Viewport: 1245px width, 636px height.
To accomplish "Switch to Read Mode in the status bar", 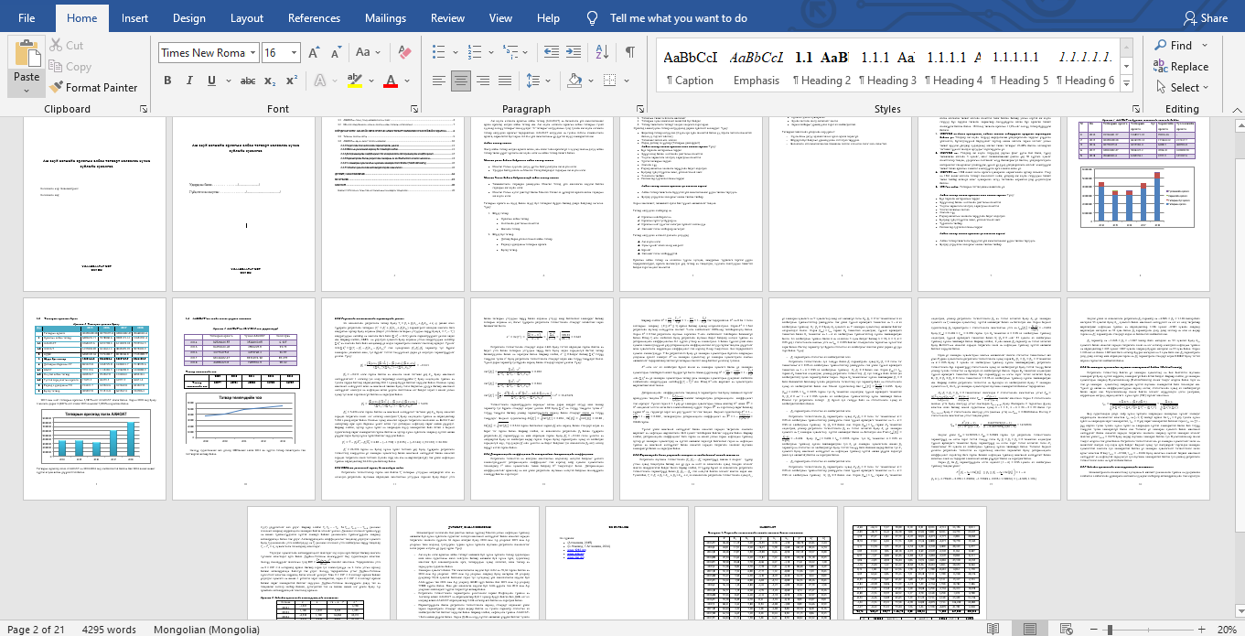I will pos(993,629).
